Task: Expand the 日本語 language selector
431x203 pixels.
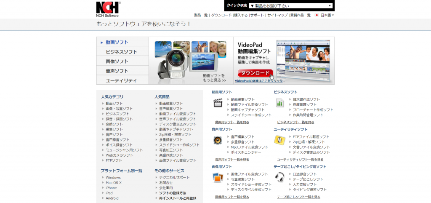Action: [327, 15]
